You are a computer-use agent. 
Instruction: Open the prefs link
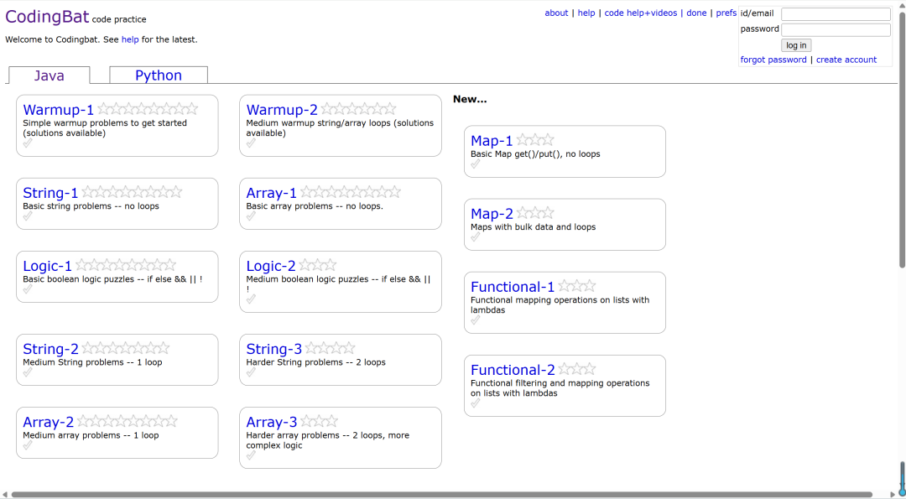[x=726, y=13]
